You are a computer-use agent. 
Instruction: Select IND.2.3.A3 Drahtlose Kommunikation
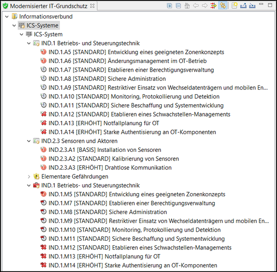(x=110, y=168)
